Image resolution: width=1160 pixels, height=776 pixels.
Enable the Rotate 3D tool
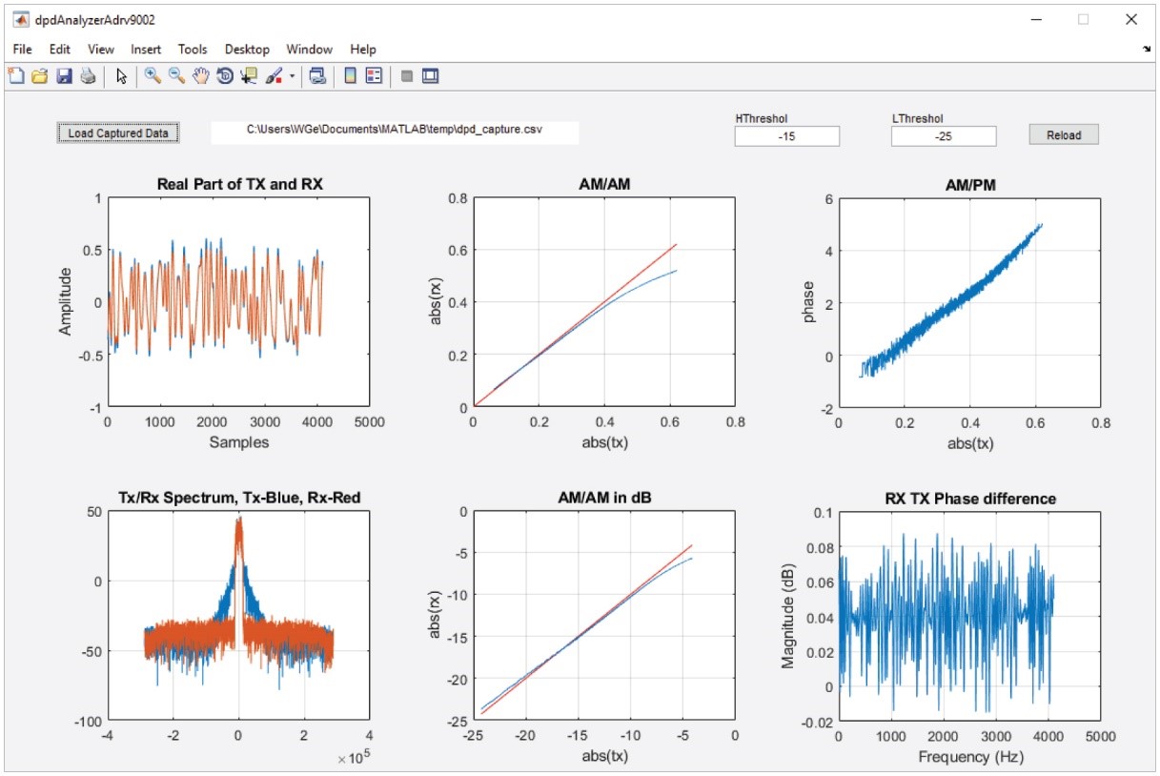tap(225, 77)
